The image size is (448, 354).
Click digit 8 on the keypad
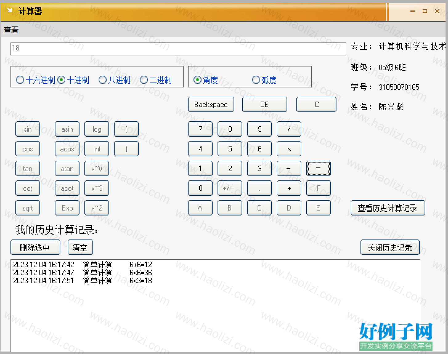230,129
